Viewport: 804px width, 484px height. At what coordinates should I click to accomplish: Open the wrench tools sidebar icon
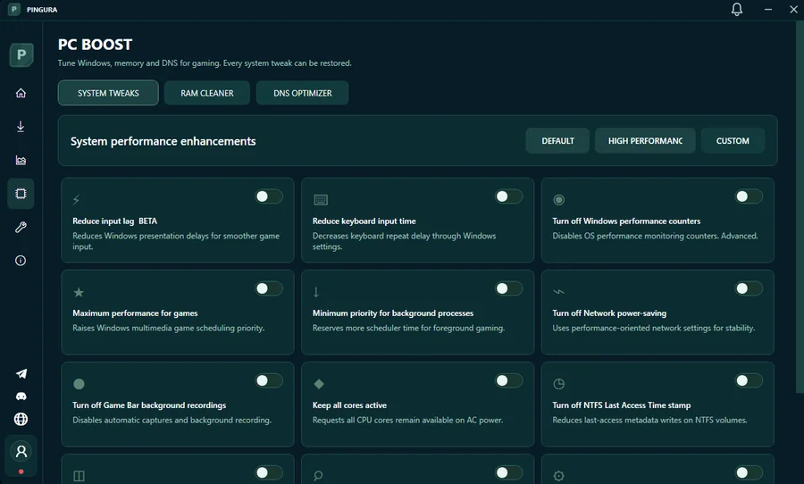coord(21,227)
